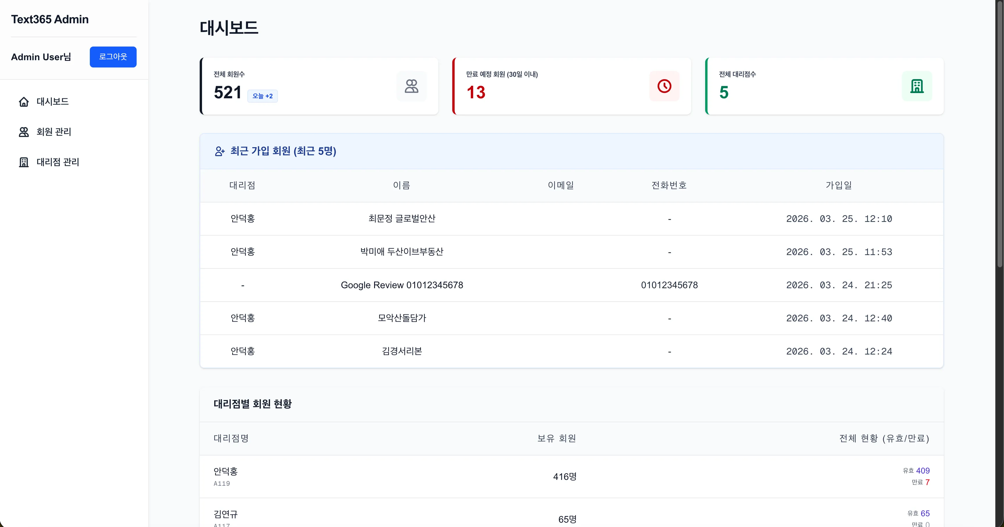Click the 이메일 column header
This screenshot has width=1004, height=527.
point(561,185)
